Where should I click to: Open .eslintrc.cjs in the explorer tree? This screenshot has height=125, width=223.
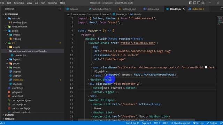17,88
